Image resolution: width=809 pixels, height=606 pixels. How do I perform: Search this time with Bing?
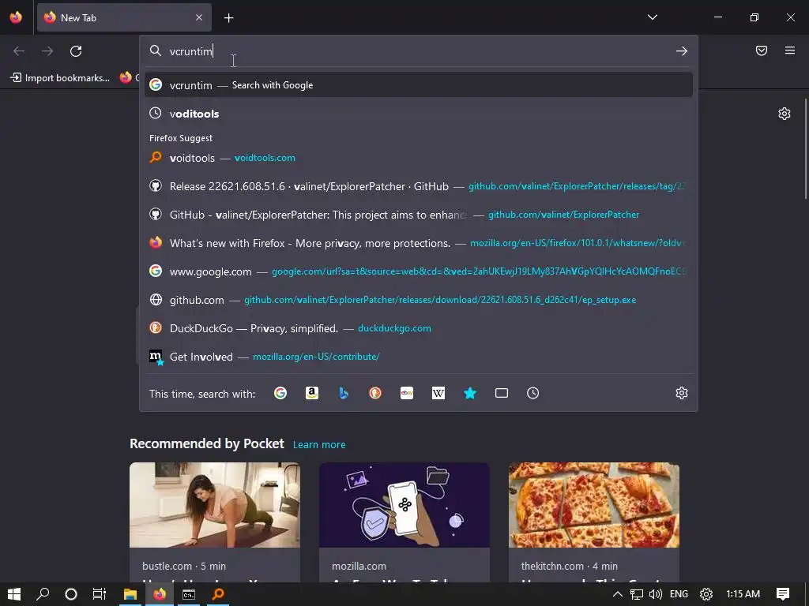[x=343, y=393]
